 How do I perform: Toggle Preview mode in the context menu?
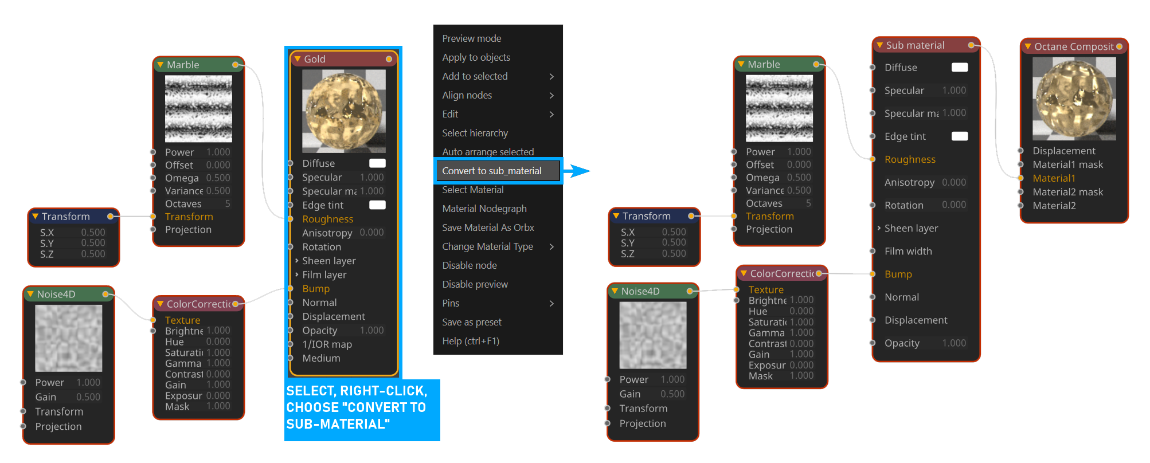(x=471, y=38)
